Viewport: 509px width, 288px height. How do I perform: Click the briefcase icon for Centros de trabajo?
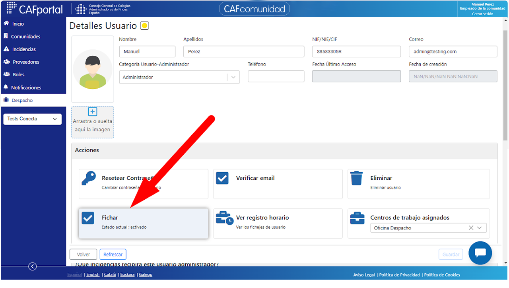click(x=357, y=218)
